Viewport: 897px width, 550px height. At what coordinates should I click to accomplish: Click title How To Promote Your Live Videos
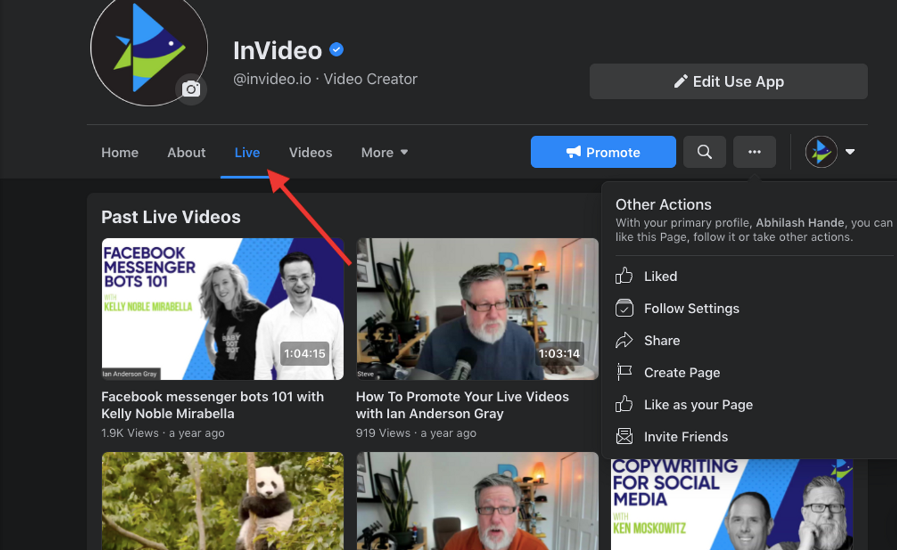[463, 405]
